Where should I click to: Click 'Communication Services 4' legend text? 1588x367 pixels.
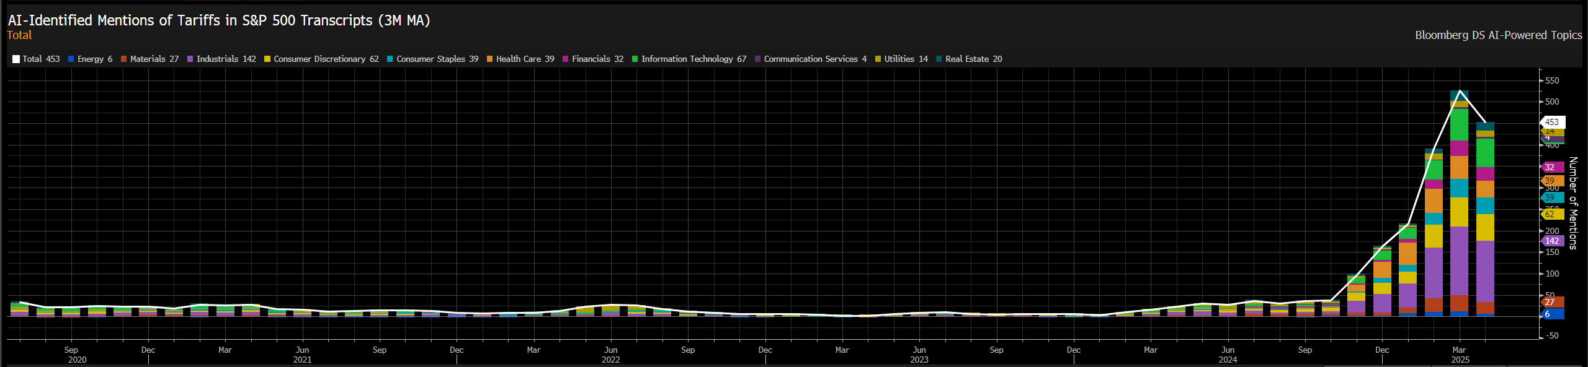pyautogui.click(x=816, y=59)
